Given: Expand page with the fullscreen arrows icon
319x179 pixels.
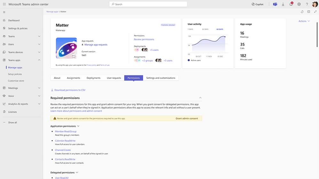Looking at the screenshot, I should point(315,12).
